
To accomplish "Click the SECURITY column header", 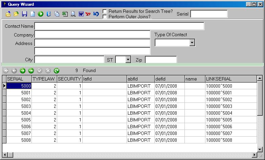I will click(x=70, y=79).
